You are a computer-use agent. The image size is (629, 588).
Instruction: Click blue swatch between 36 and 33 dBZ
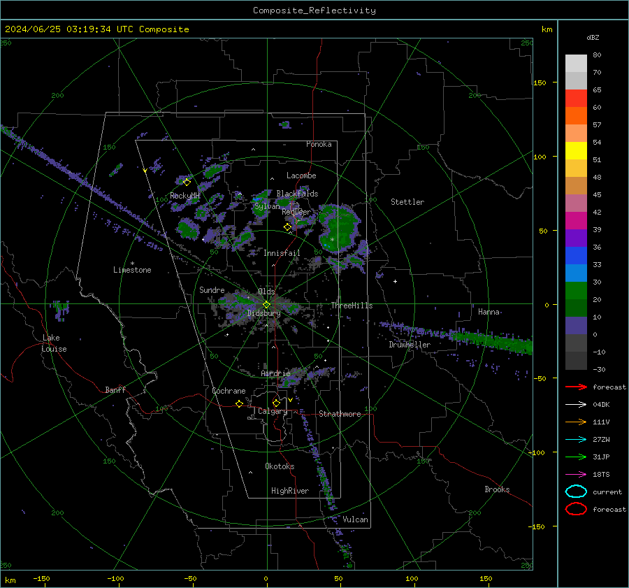(576, 255)
